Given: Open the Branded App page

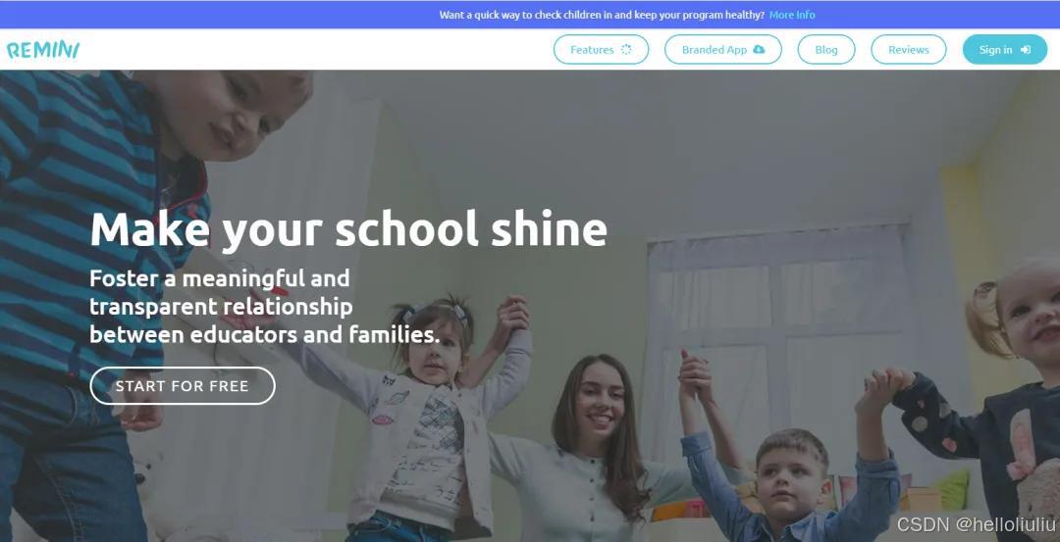Looking at the screenshot, I should point(722,49).
